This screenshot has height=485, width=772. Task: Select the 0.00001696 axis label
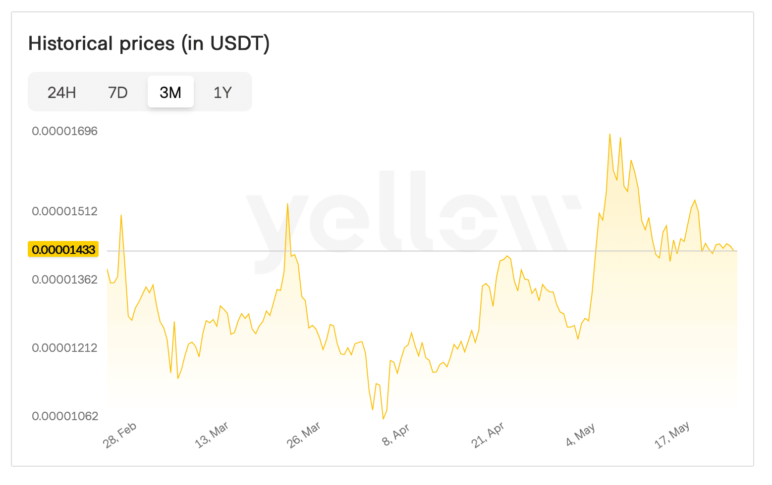[66, 131]
